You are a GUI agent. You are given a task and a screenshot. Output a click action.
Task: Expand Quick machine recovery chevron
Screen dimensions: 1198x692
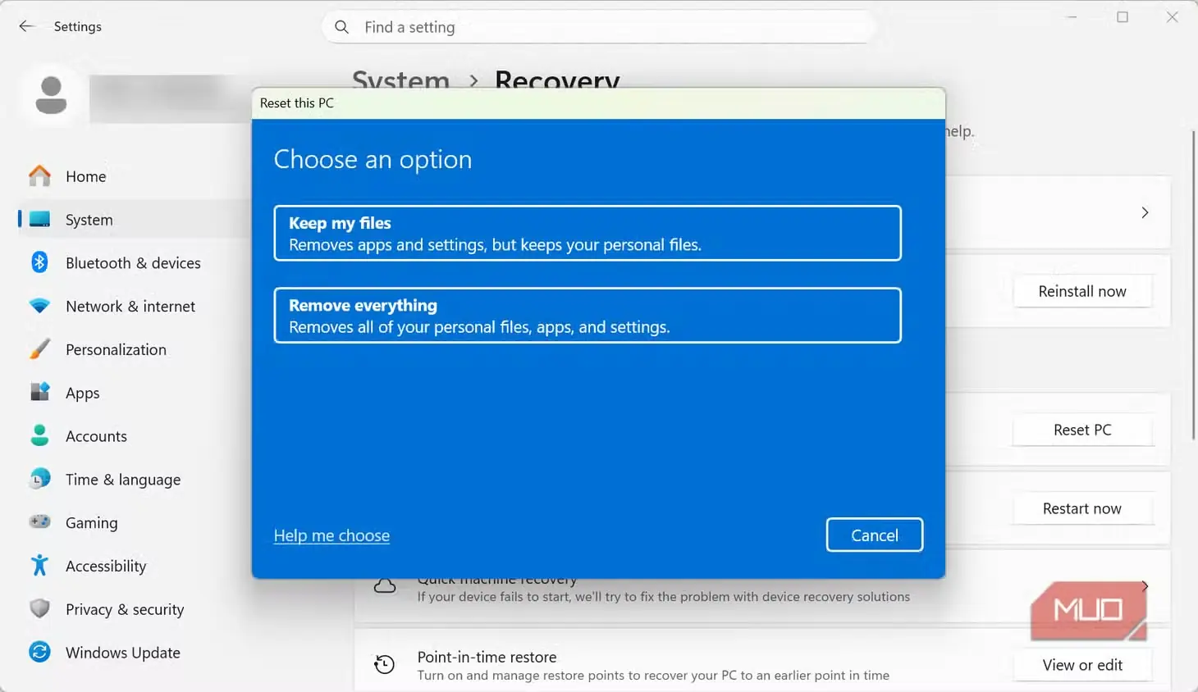[x=1145, y=585]
